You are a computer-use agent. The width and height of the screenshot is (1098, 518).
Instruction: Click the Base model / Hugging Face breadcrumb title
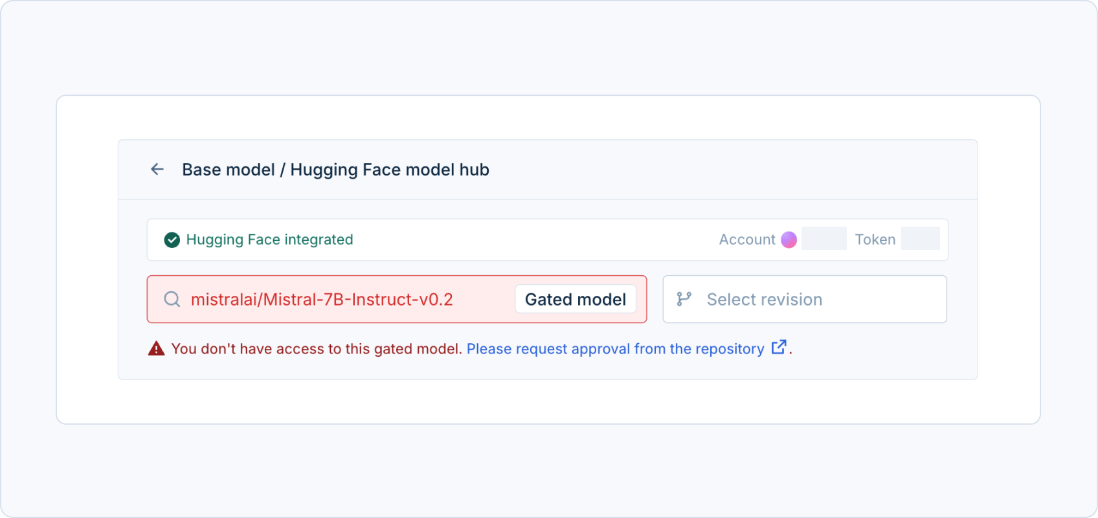[x=335, y=170]
